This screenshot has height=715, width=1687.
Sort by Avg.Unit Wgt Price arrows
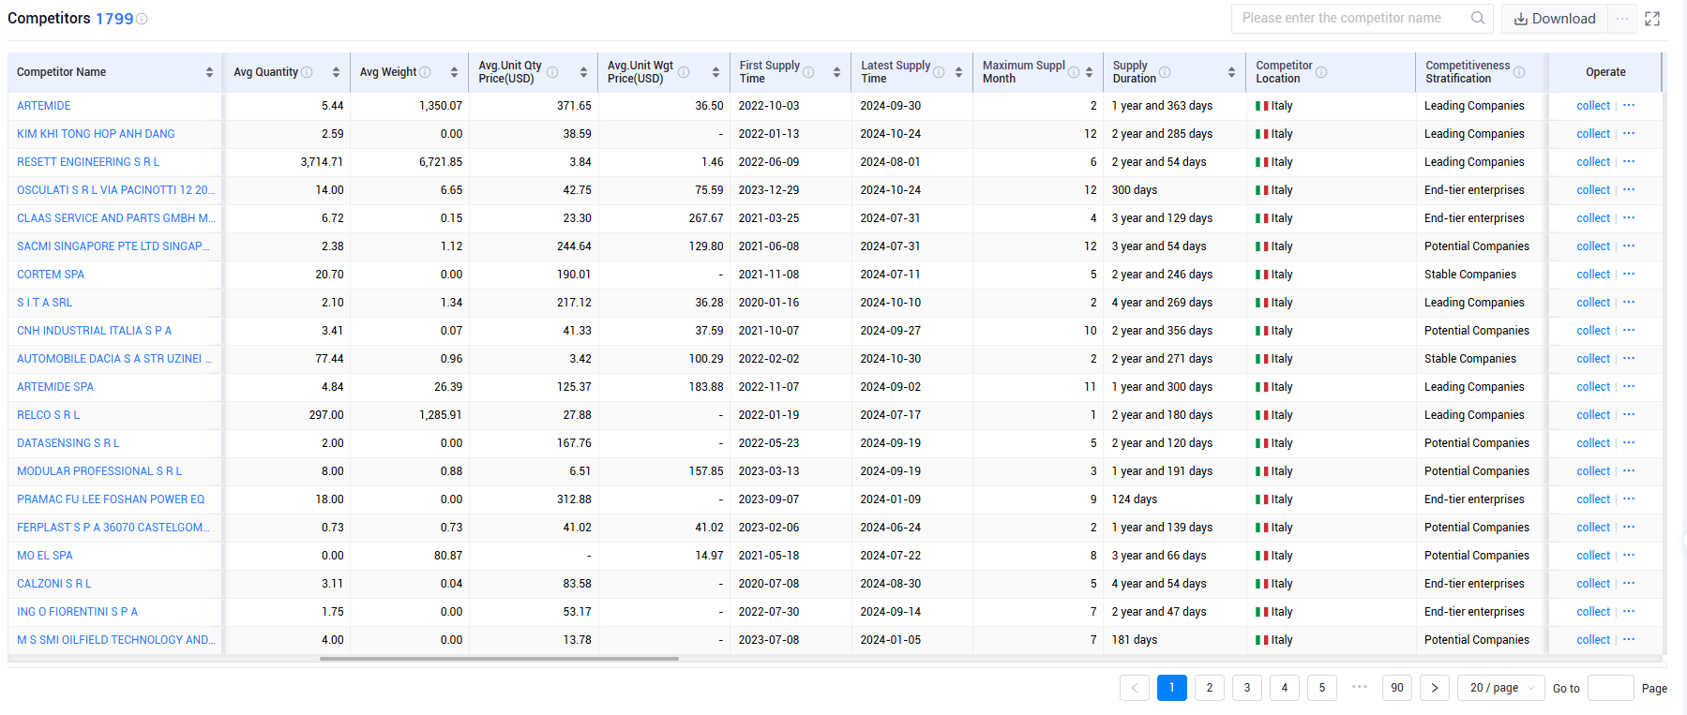pyautogui.click(x=715, y=72)
